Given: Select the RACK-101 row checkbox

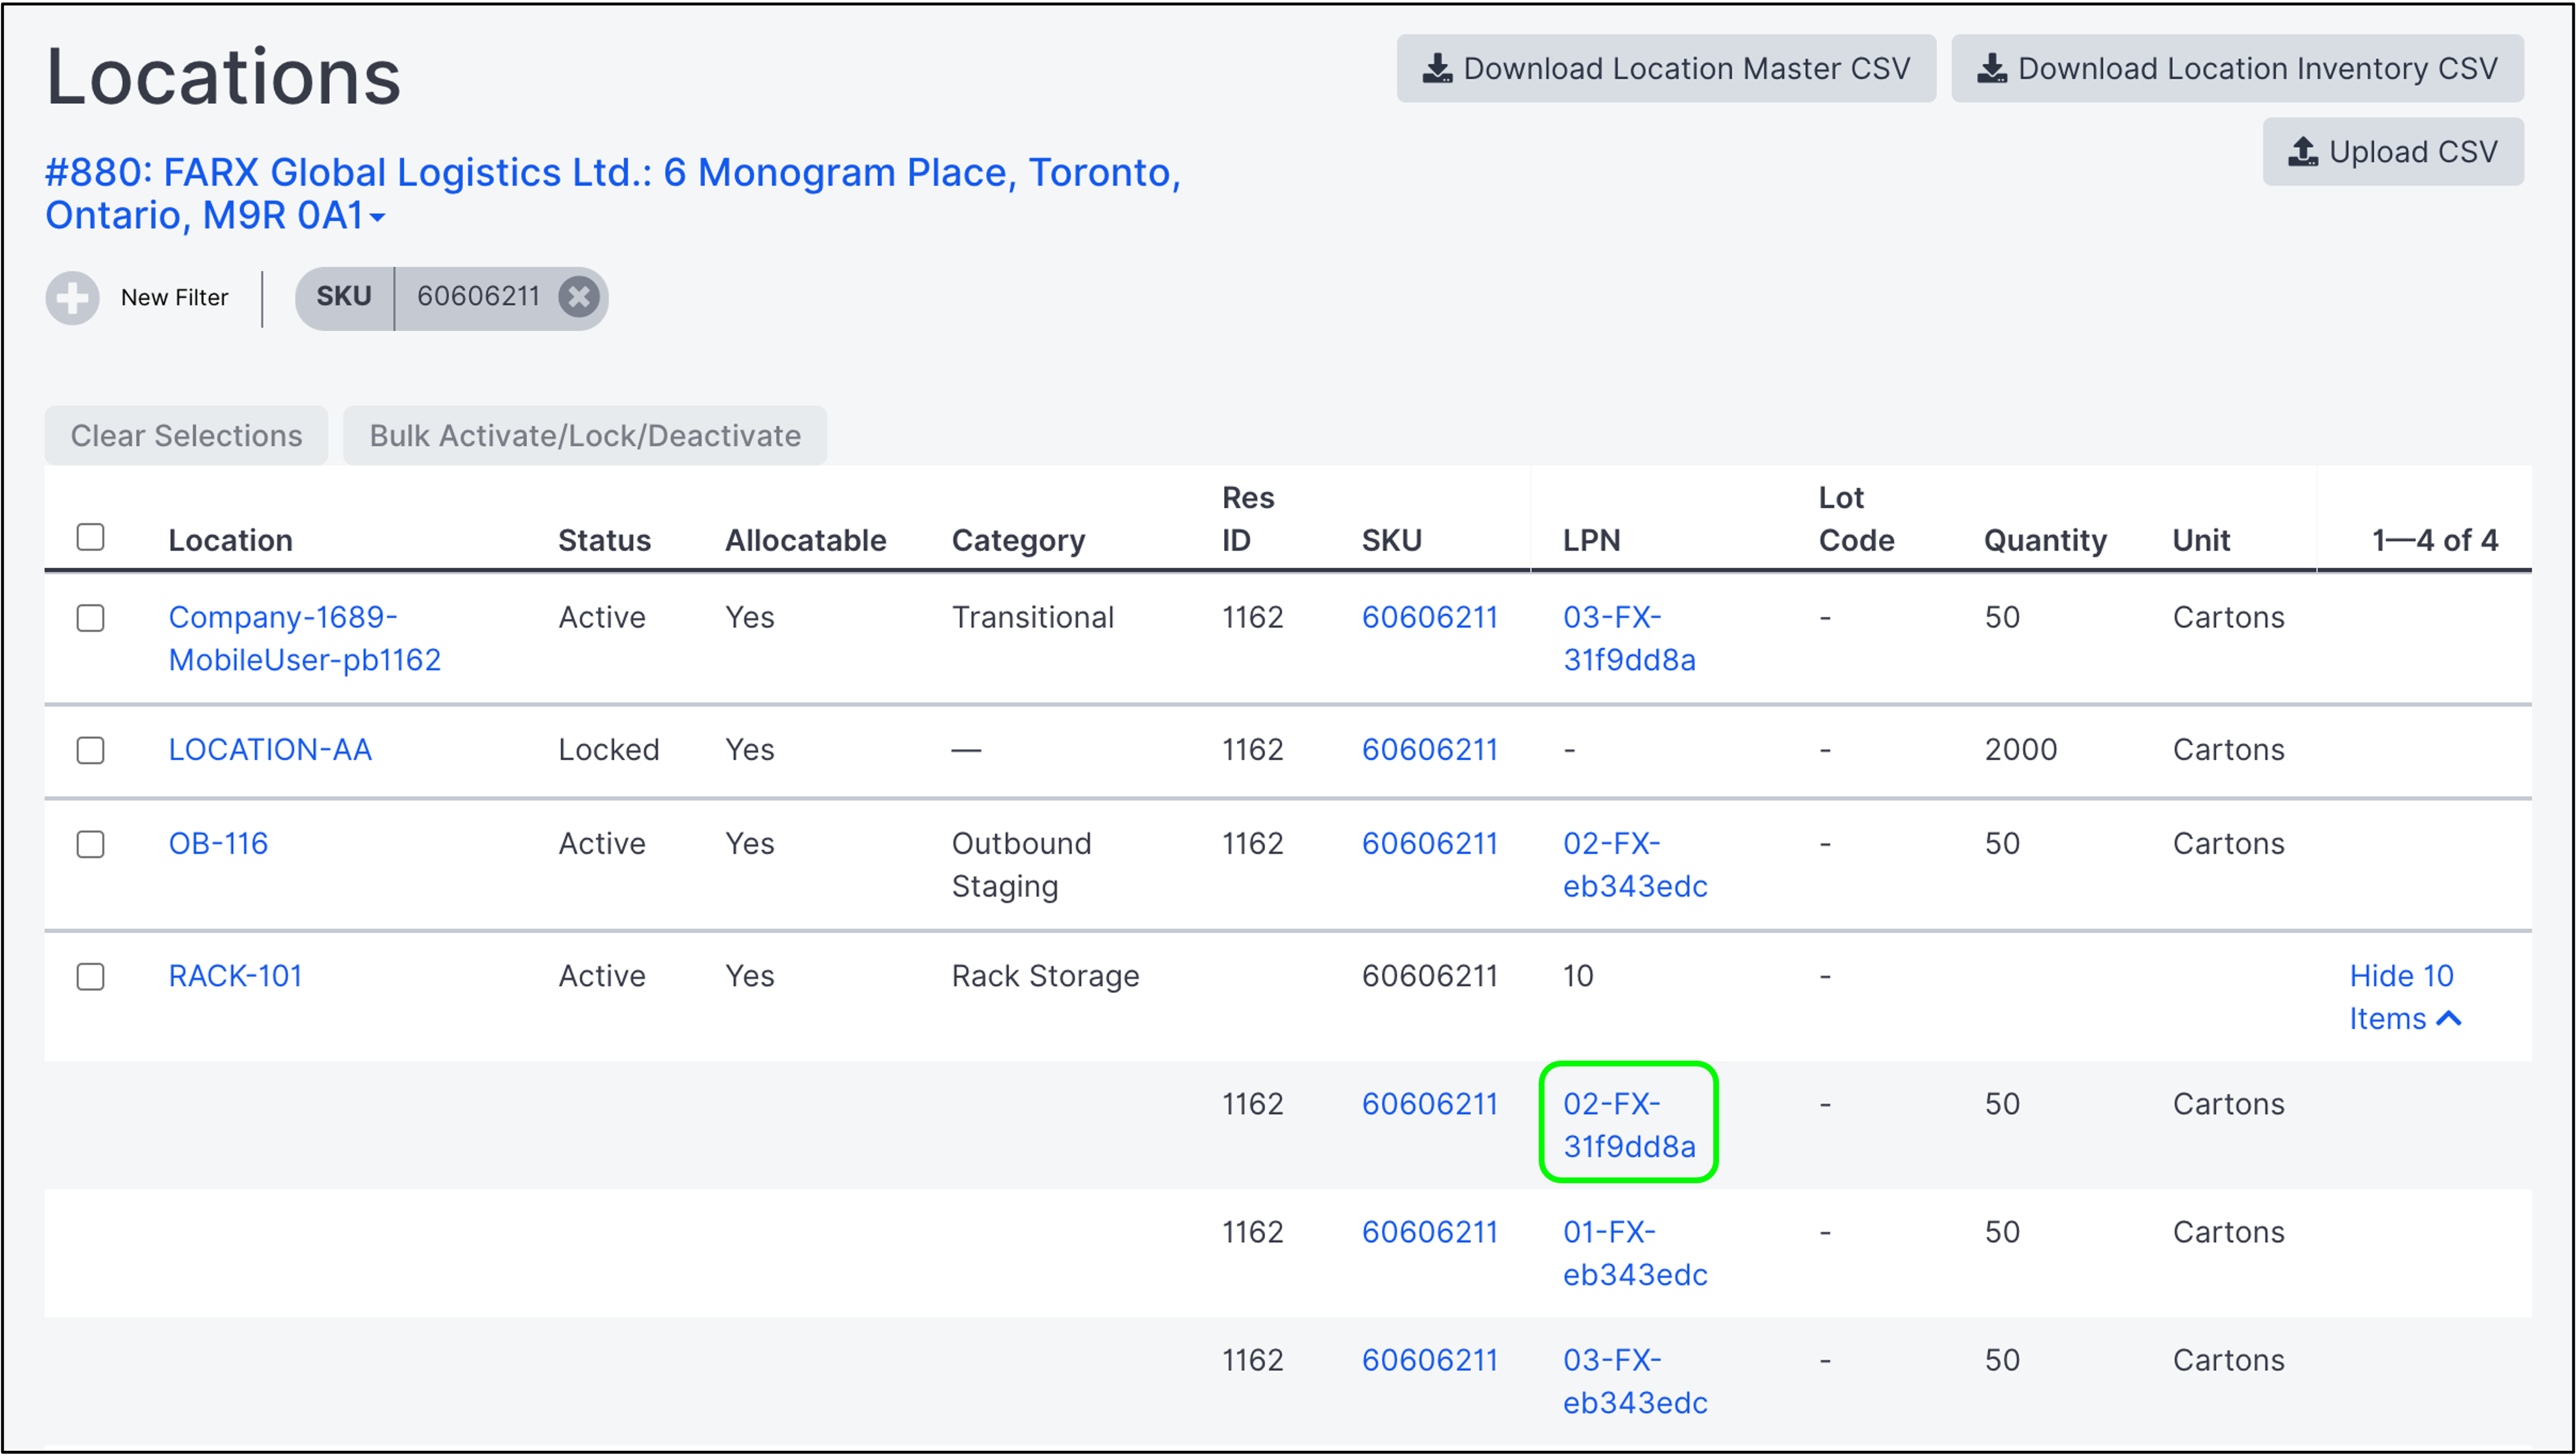Looking at the screenshot, I should click(x=91, y=977).
